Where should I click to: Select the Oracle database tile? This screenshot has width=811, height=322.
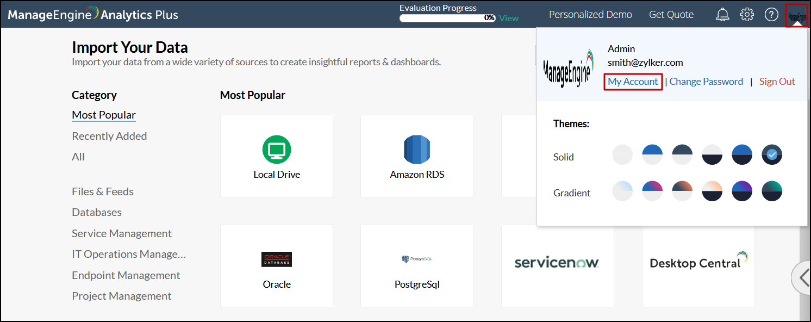point(277,266)
